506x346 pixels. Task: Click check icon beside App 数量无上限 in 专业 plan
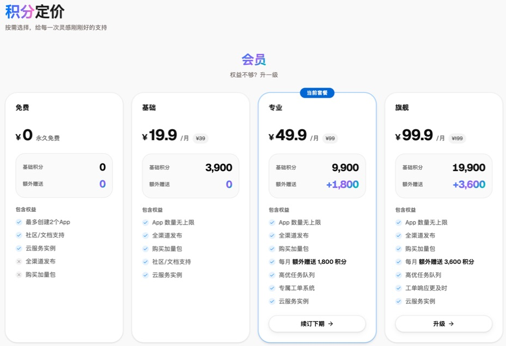[x=271, y=222]
